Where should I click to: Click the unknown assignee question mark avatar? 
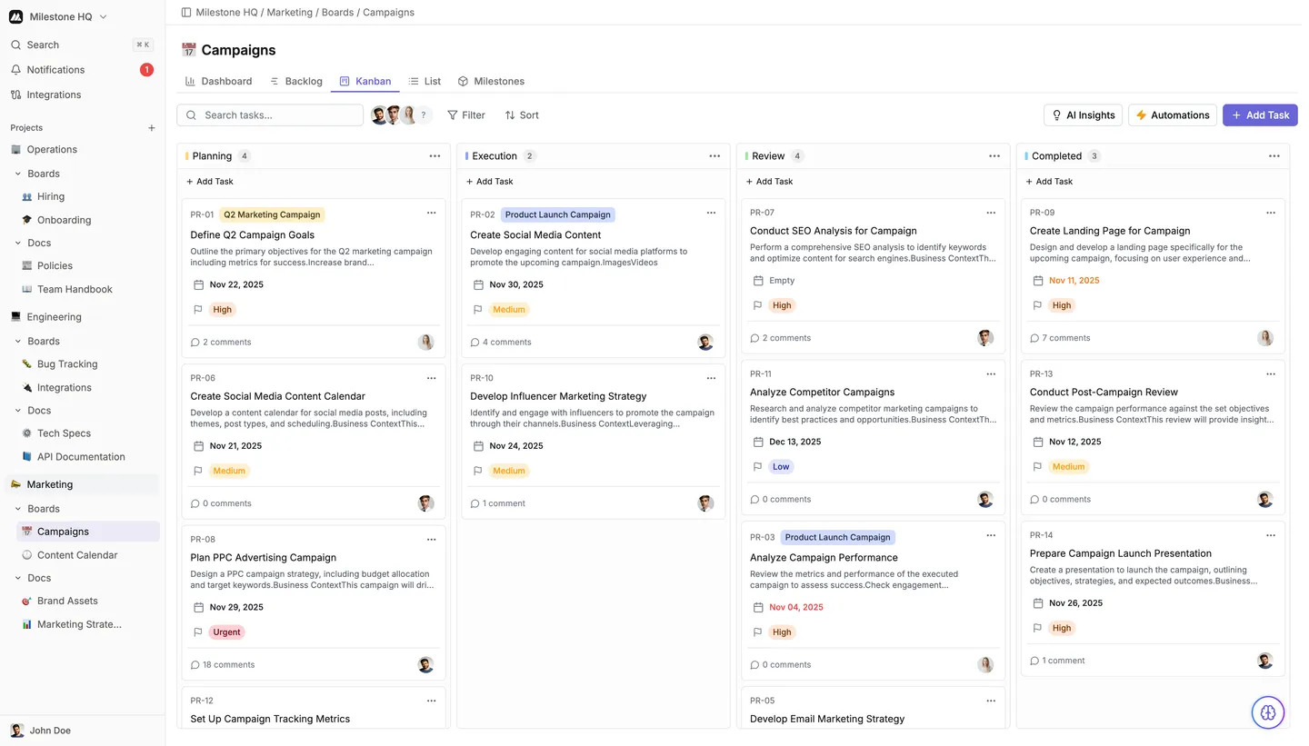pyautogui.click(x=423, y=115)
